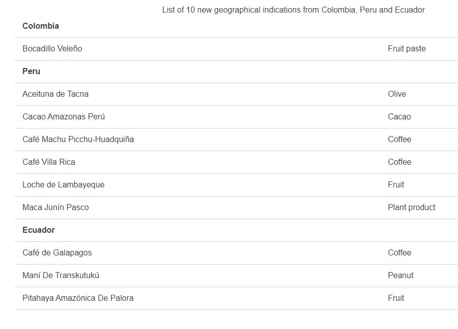The height and width of the screenshot is (329, 458).
Task: Select the Colombia section header
Action: [41, 26]
